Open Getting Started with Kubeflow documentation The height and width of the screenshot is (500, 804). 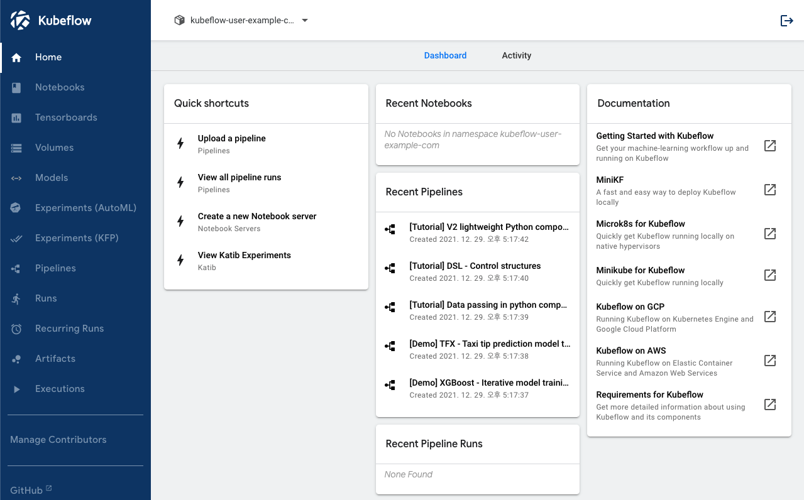coord(689,146)
